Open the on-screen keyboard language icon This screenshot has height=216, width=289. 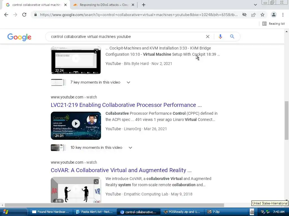[x=252, y=212]
